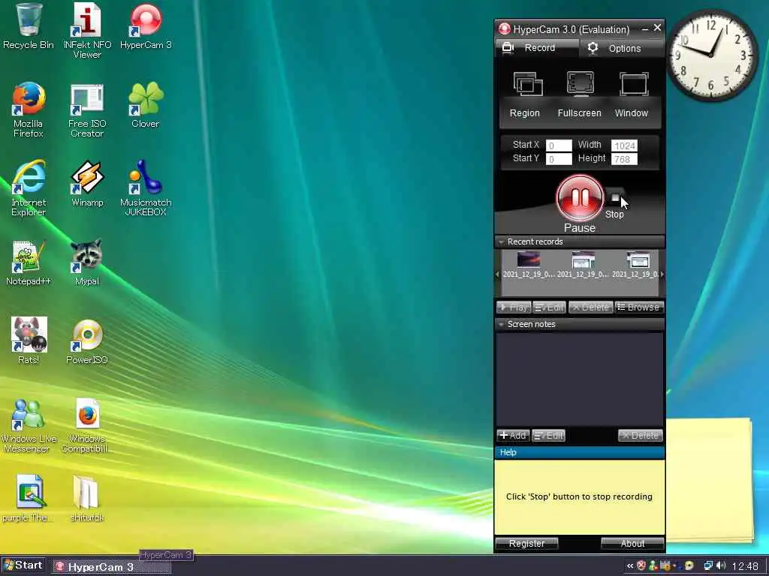769x576 pixels.
Task: Collapse the Recent records section
Action: click(501, 242)
